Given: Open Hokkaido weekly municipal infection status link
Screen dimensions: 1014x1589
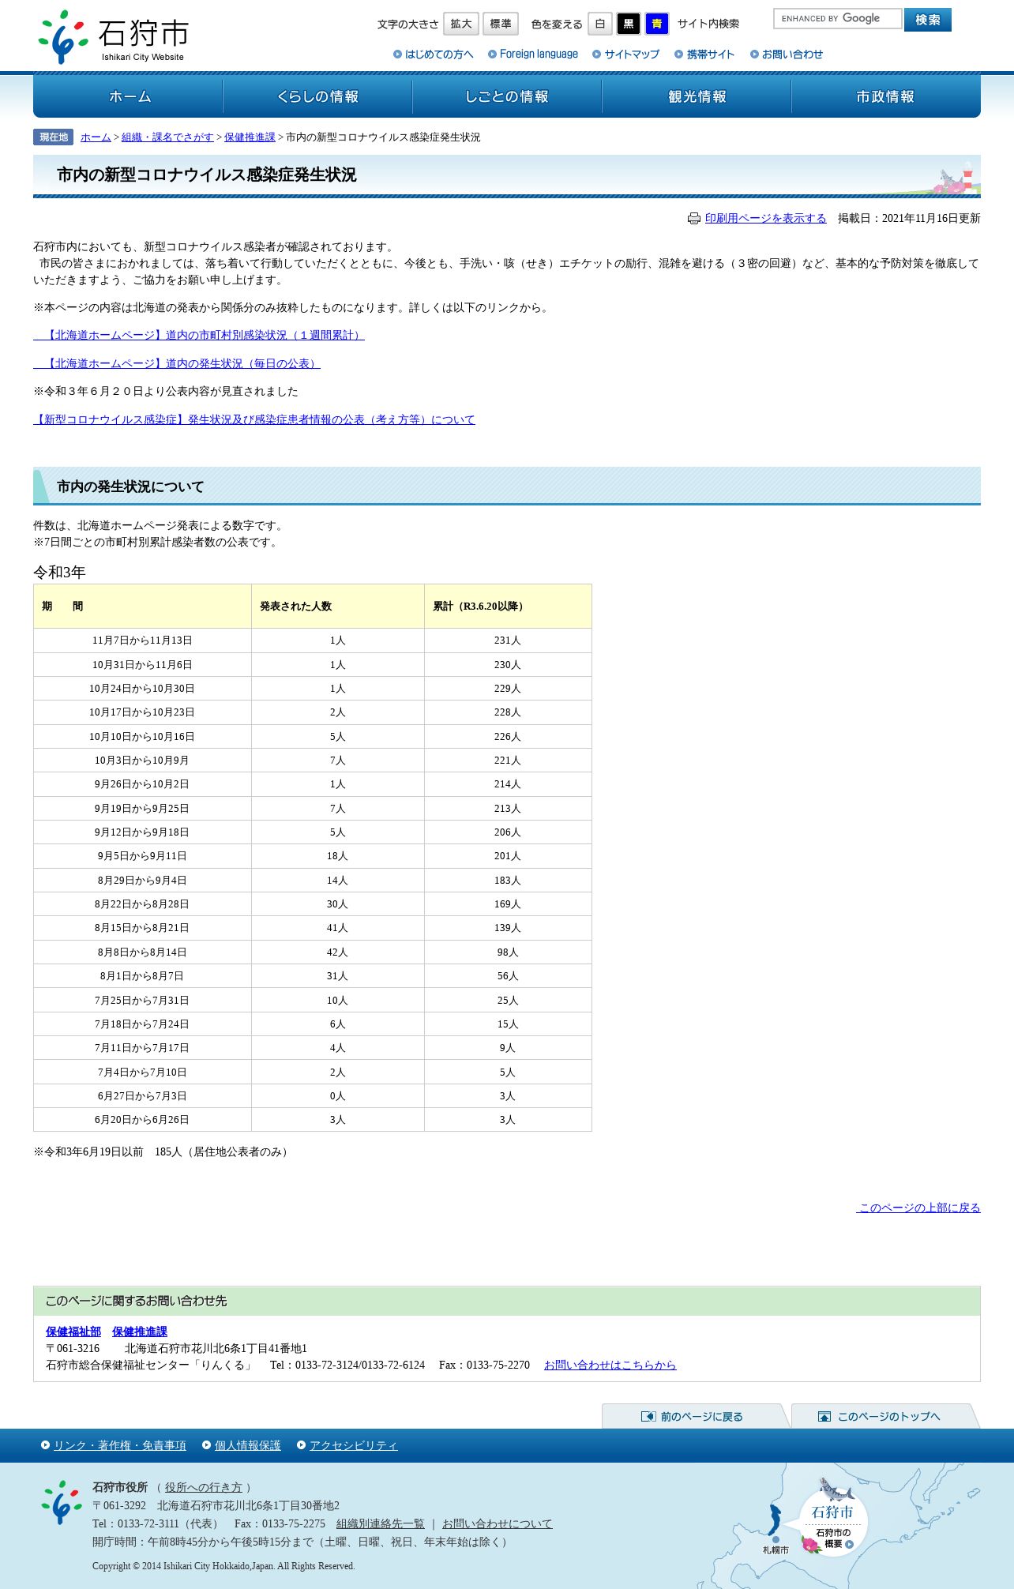Looking at the screenshot, I should 199,336.
